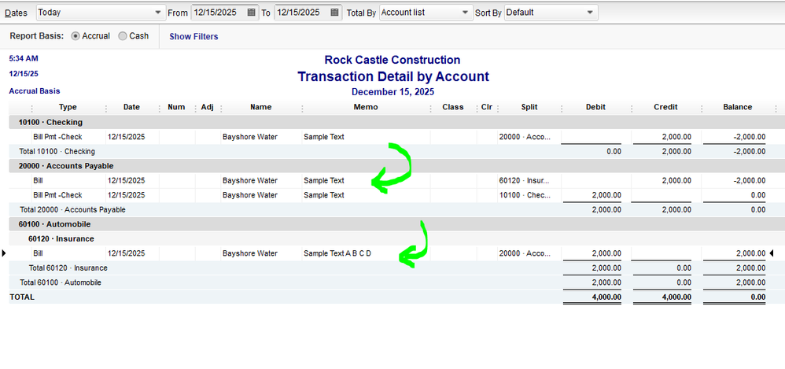This screenshot has height=369, width=785.
Task: Click the 10100 · Chec... split cell
Action: (525, 195)
